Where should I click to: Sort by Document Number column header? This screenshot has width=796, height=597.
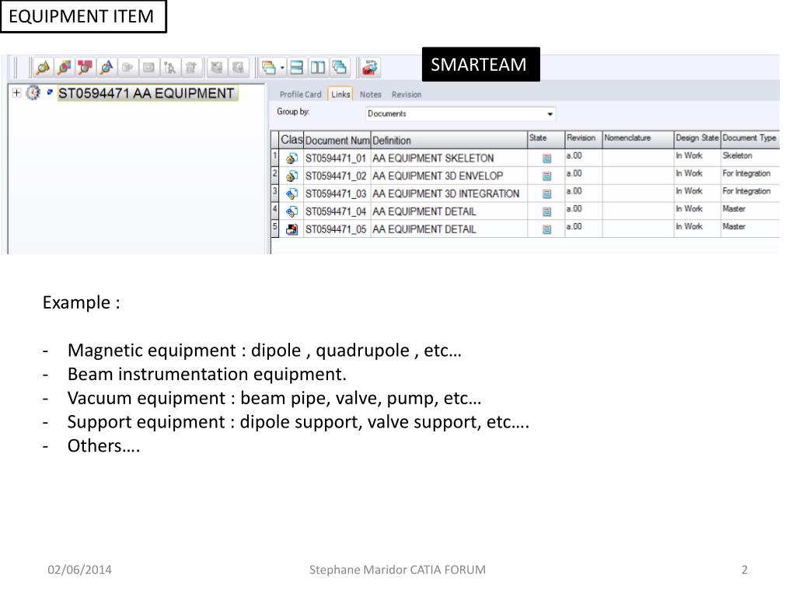[x=337, y=140]
